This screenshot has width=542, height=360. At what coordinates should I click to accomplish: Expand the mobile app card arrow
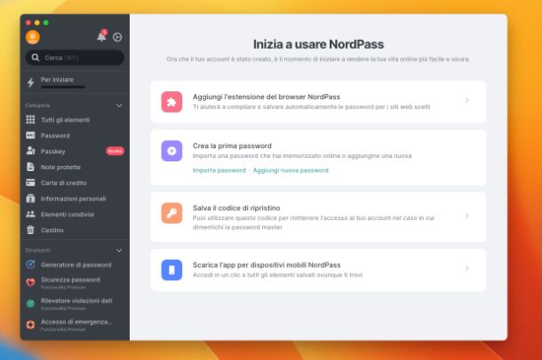click(x=467, y=269)
